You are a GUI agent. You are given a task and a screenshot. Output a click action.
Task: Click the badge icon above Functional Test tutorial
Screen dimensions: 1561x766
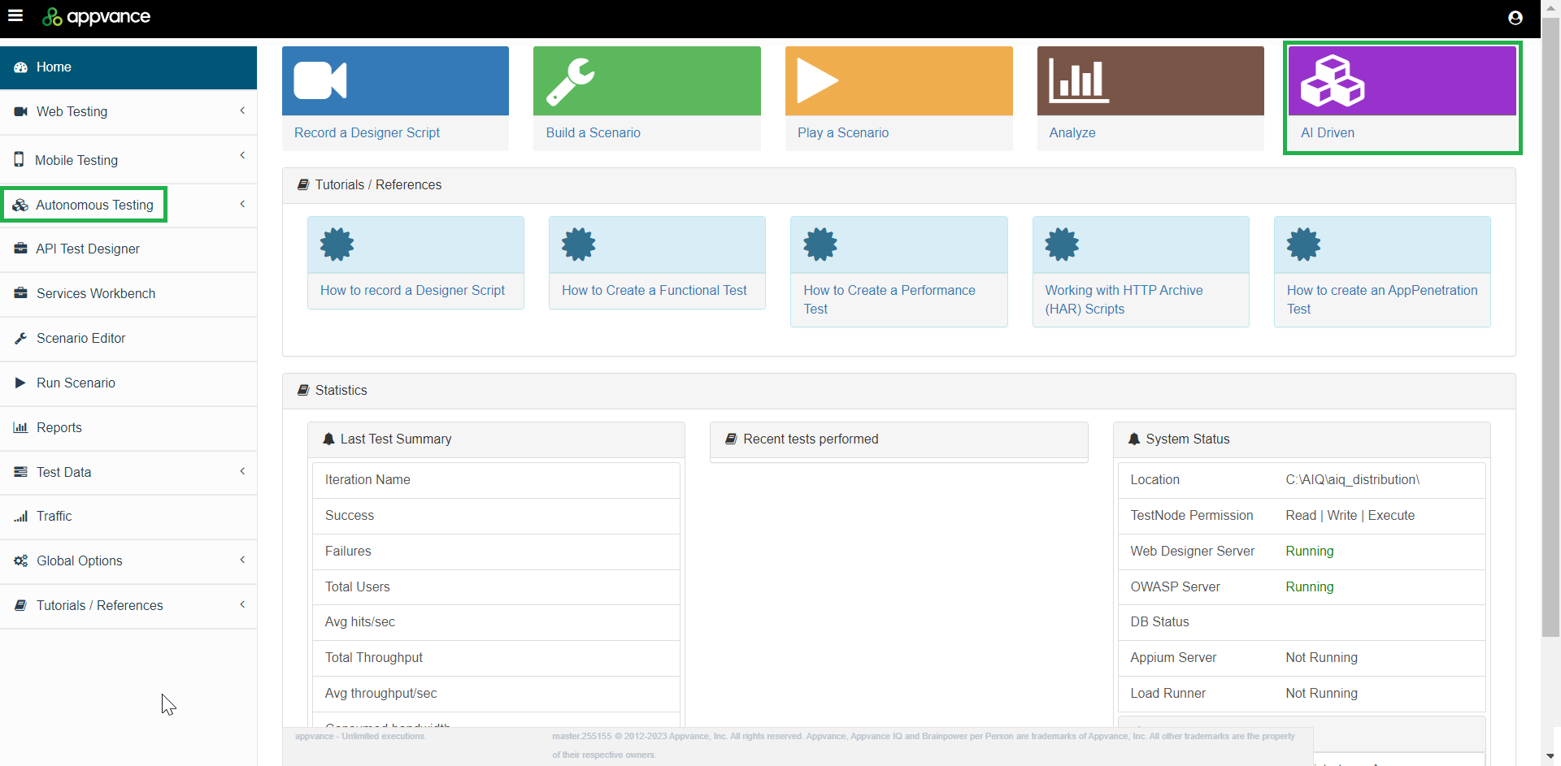(579, 245)
